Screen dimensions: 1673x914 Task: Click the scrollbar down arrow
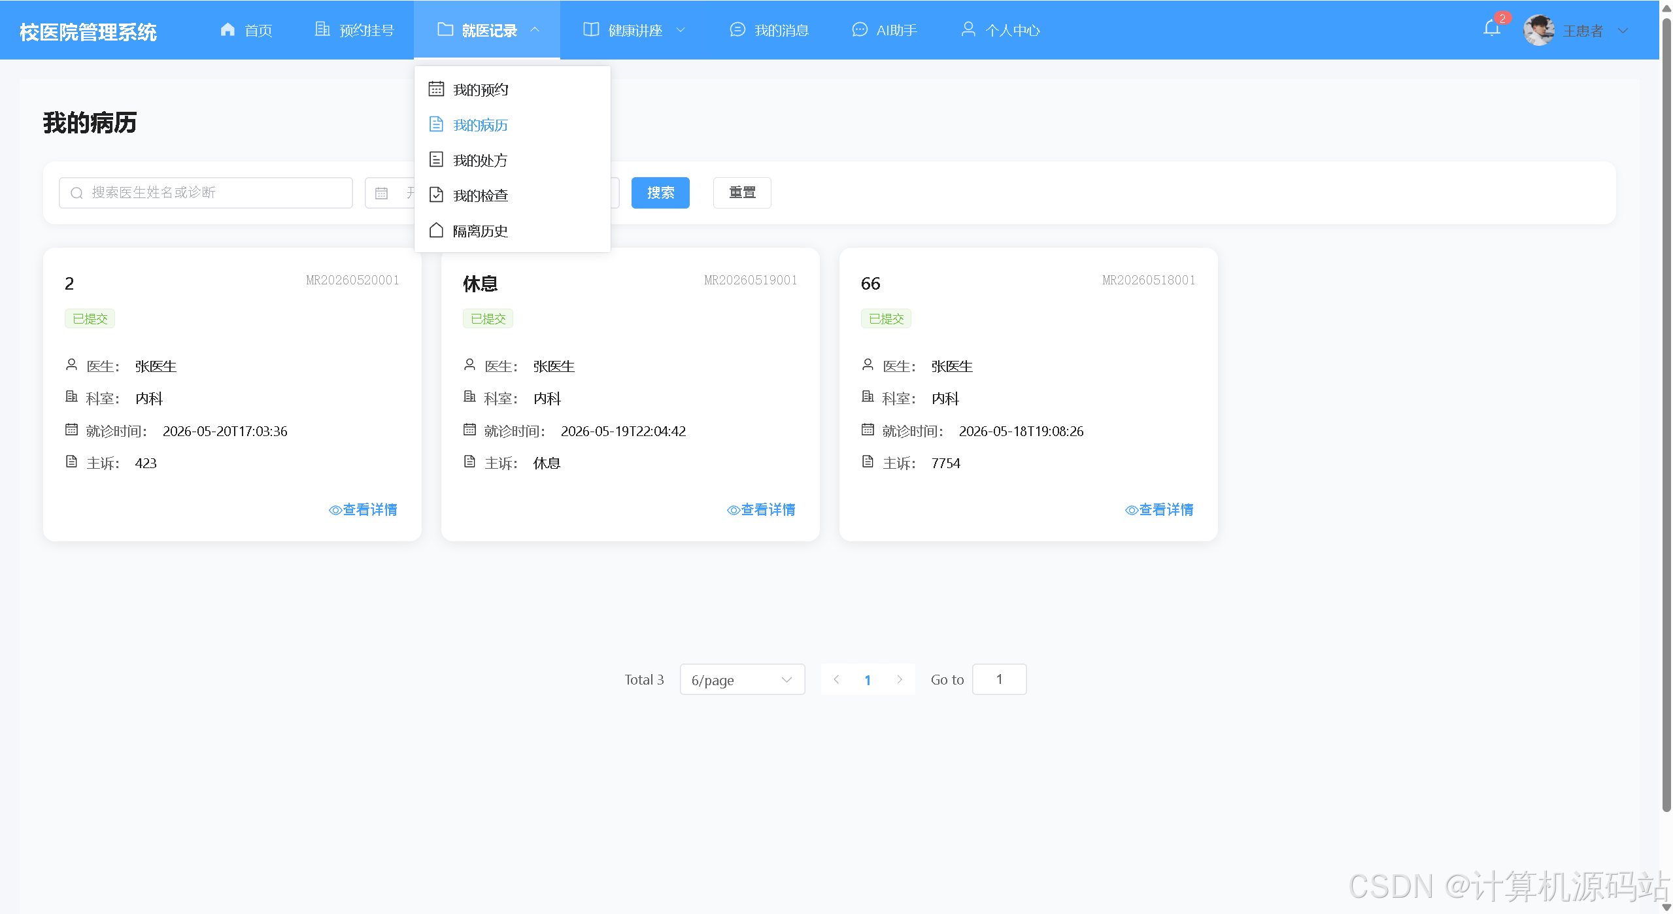tap(1666, 907)
